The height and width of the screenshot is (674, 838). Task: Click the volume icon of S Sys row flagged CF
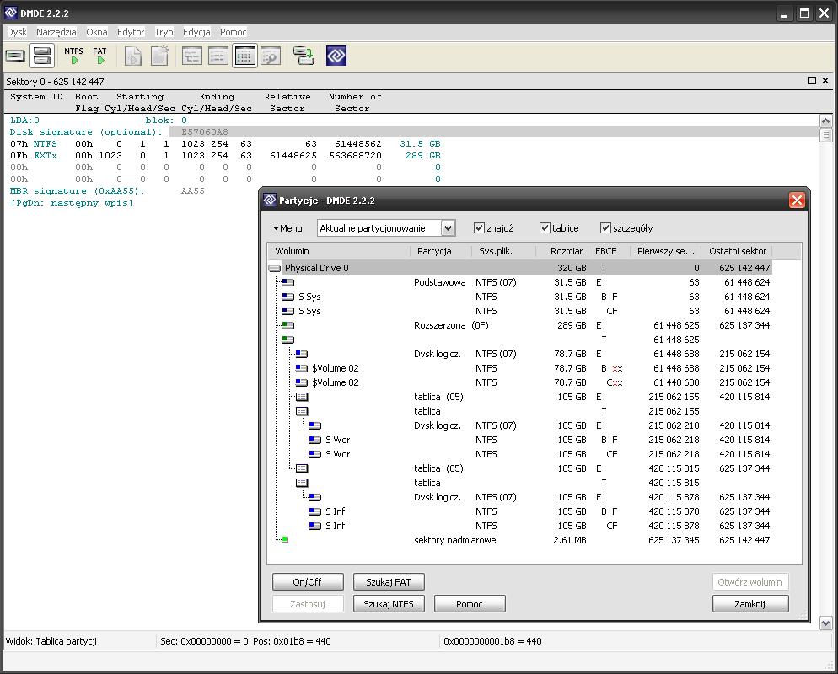(x=288, y=311)
